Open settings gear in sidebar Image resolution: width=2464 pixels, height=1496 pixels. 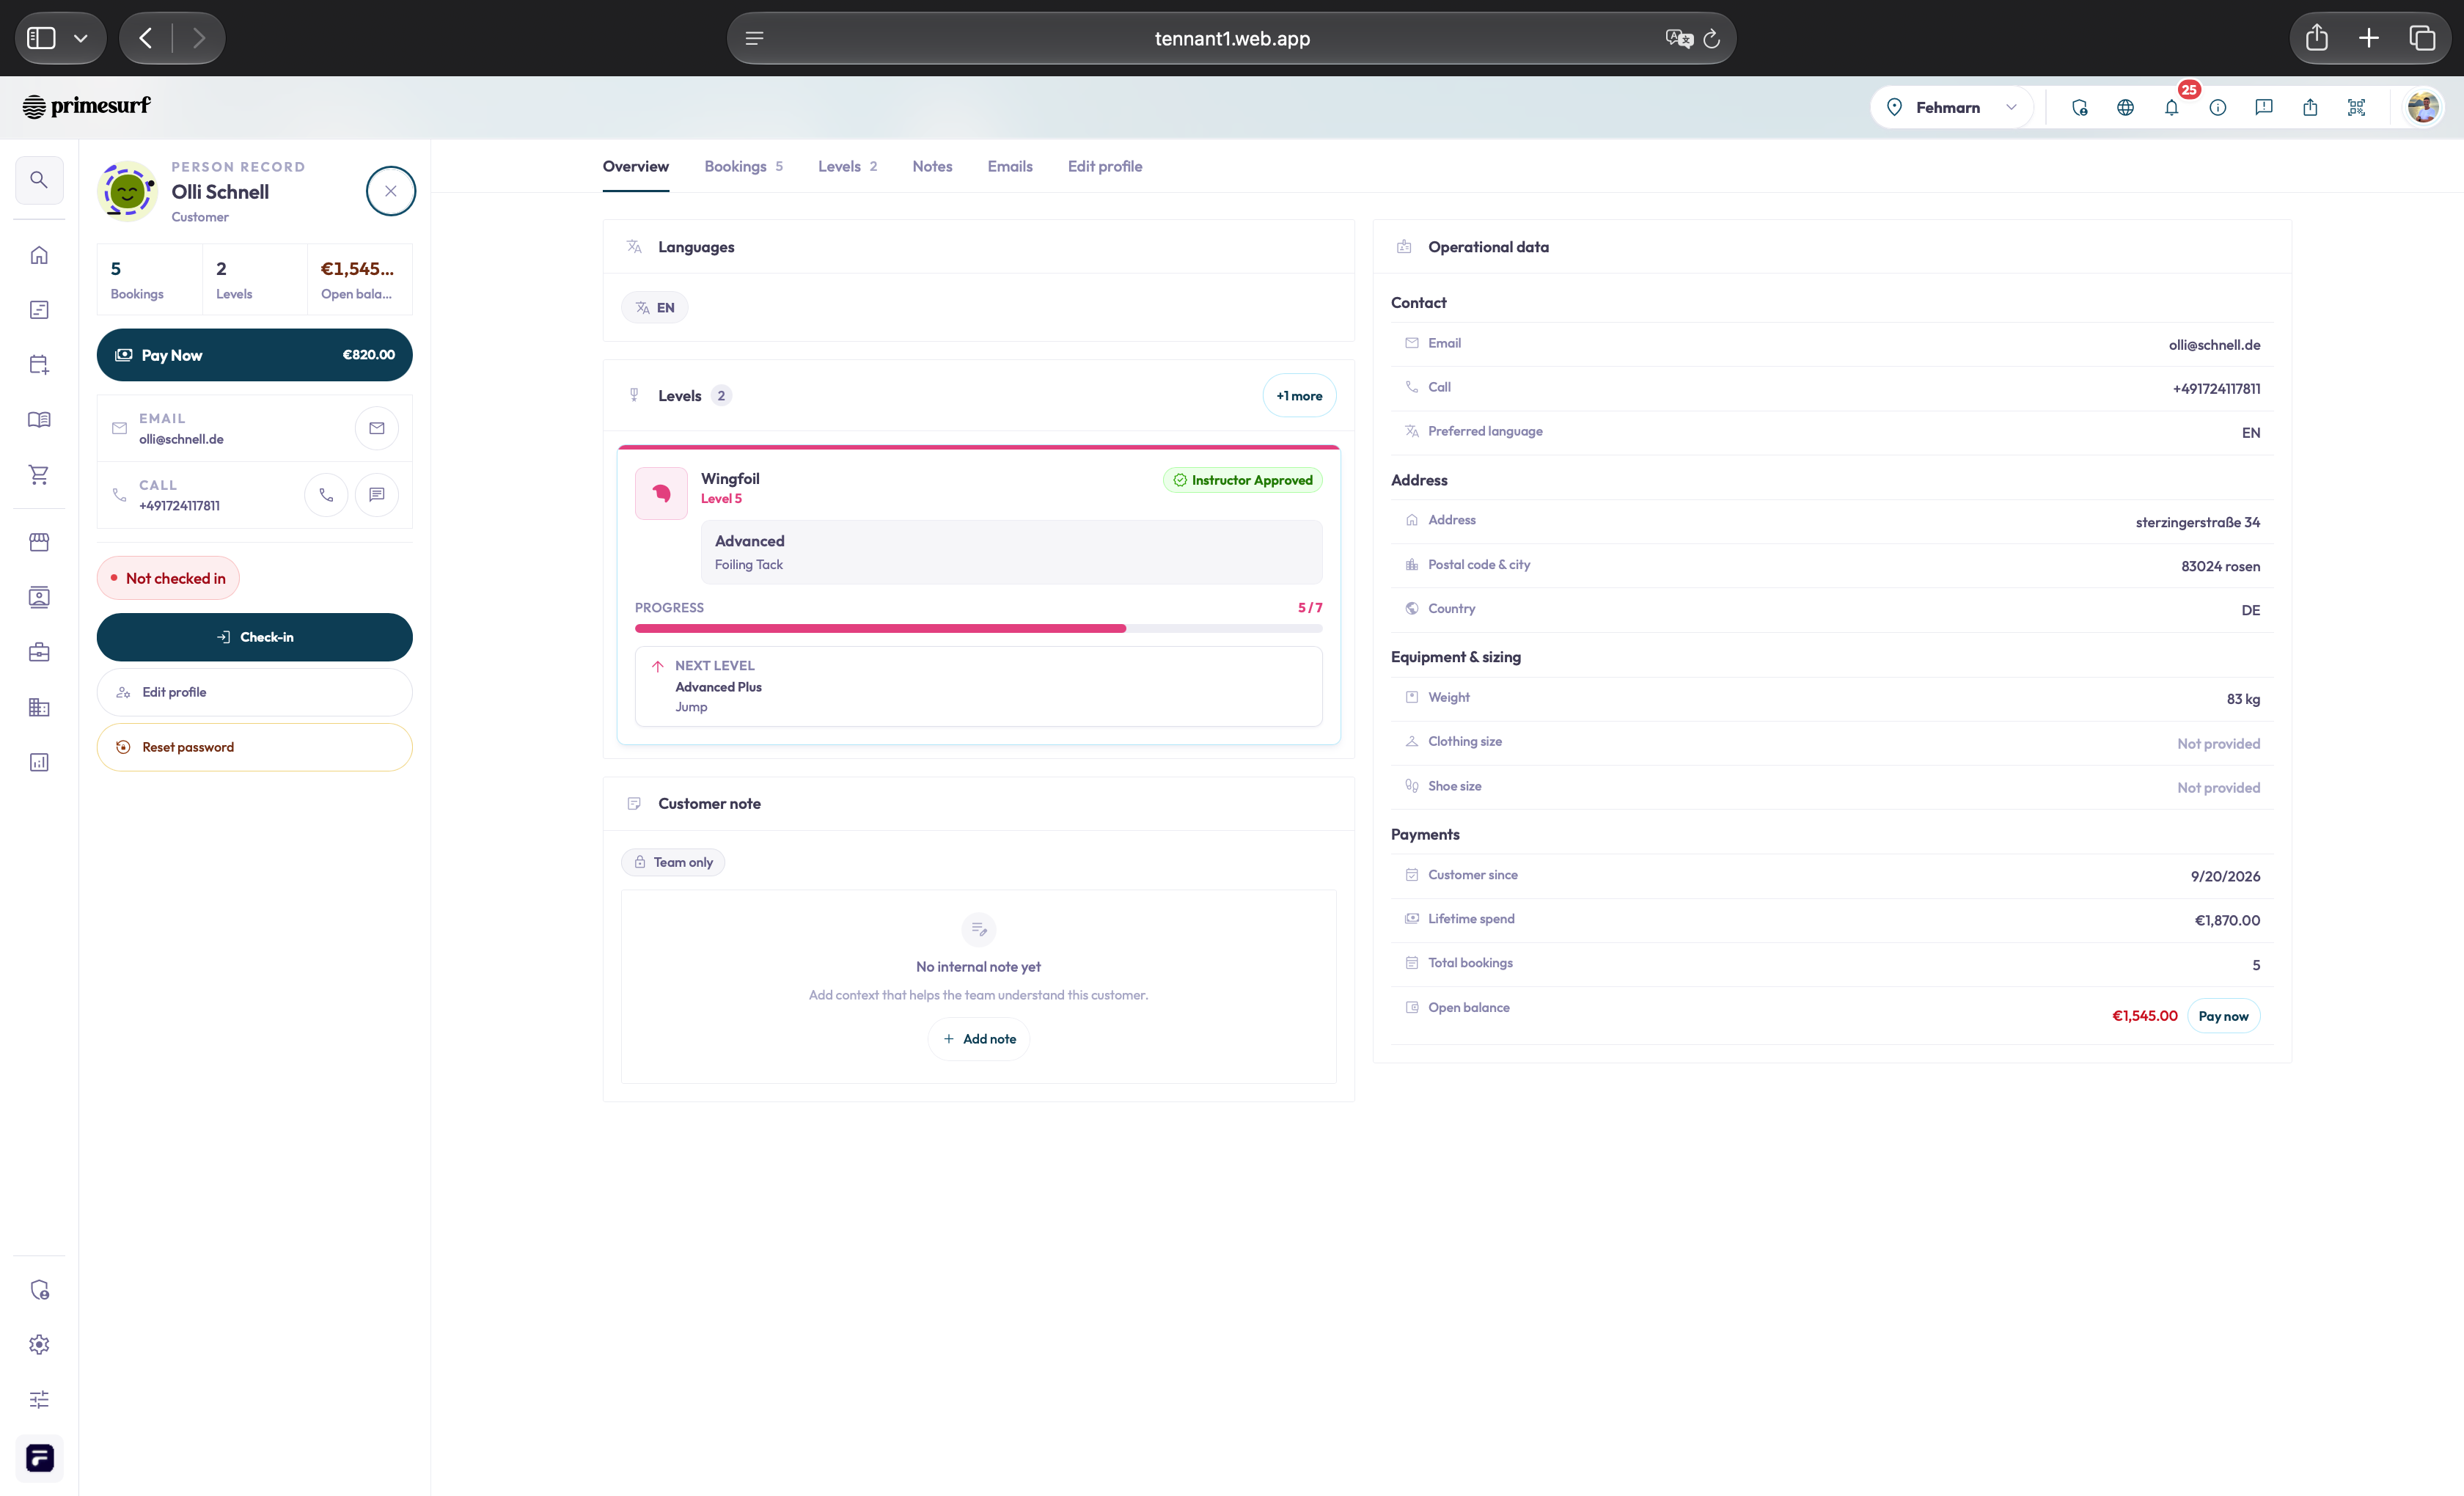click(39, 1344)
